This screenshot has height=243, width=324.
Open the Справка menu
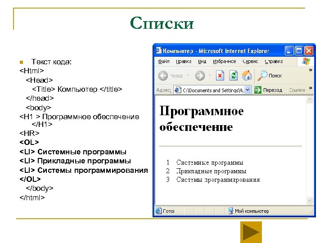pos(274,61)
